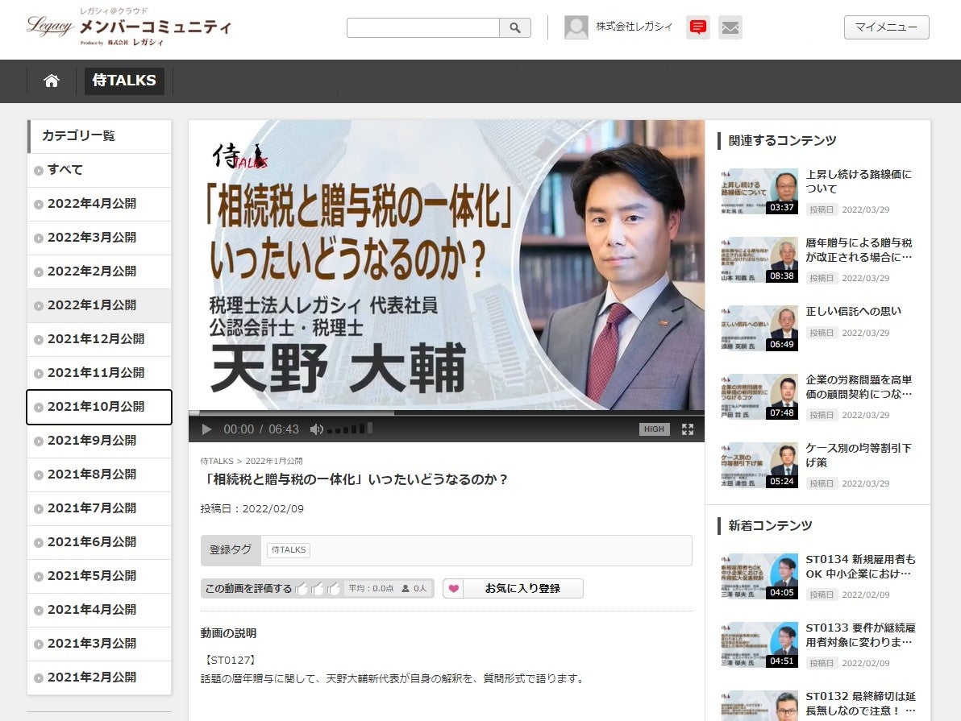Select the 2021年5月公開 category
This screenshot has height=721, width=961.
[99, 576]
